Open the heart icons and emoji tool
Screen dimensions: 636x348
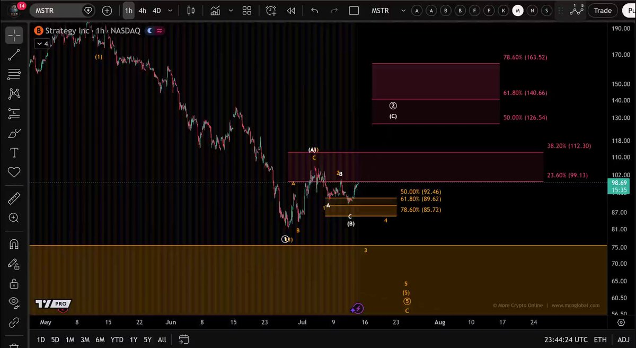(x=14, y=172)
